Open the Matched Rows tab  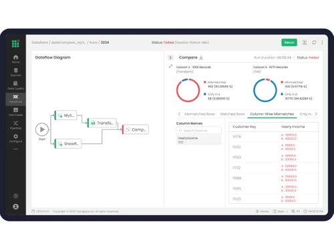pyautogui.click(x=232, y=114)
